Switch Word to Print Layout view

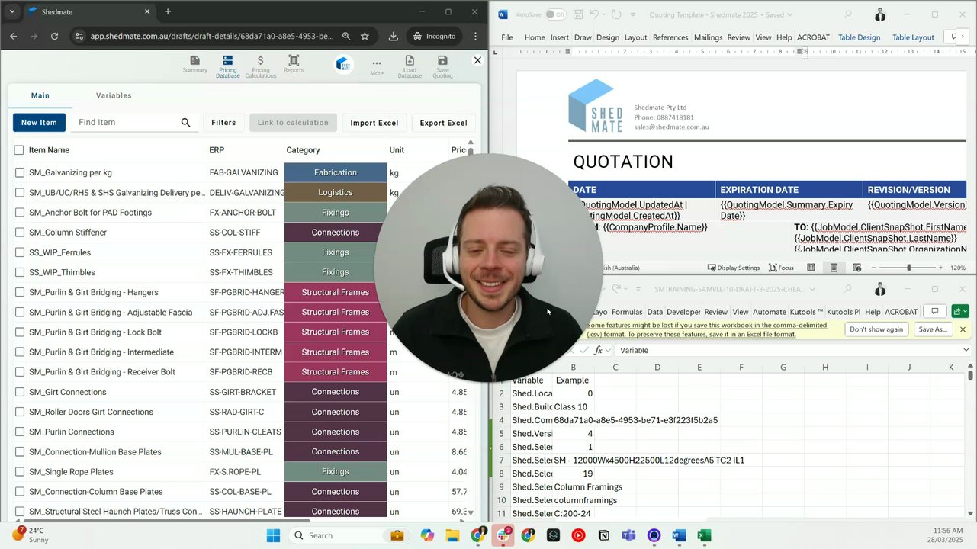[834, 268]
